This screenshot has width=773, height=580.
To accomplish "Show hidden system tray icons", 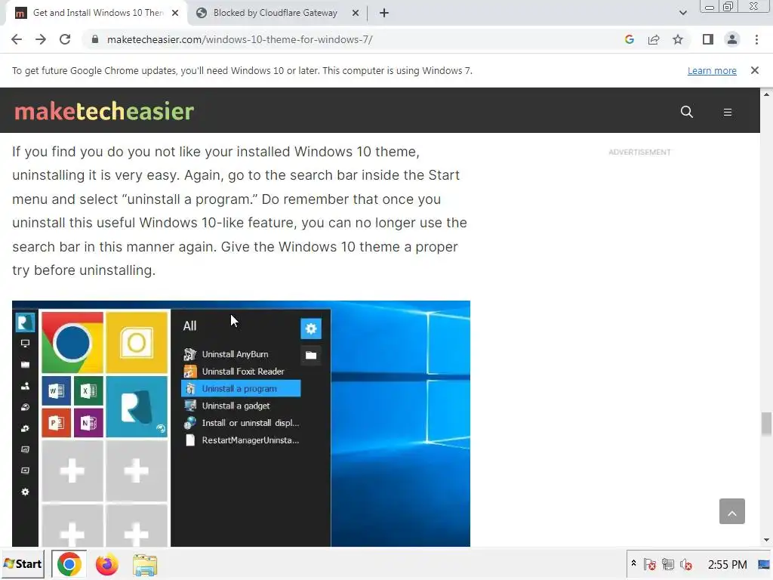I will tap(633, 563).
